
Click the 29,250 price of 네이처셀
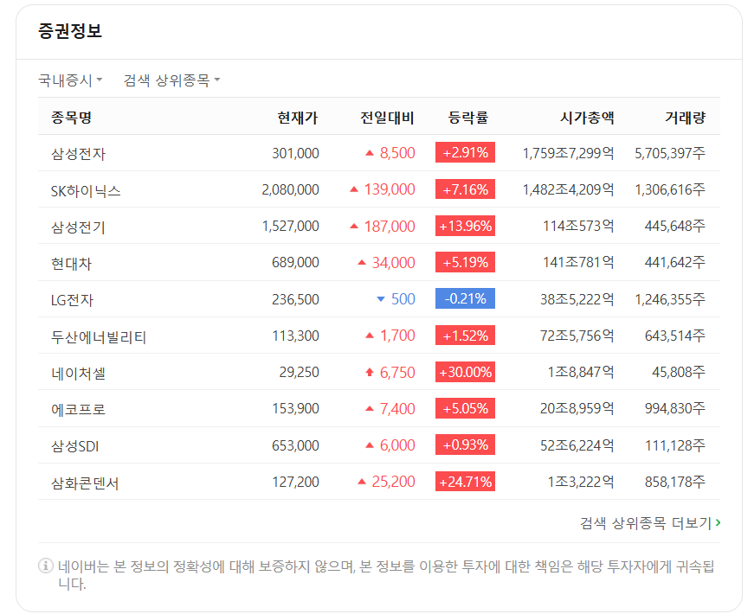tap(300, 373)
